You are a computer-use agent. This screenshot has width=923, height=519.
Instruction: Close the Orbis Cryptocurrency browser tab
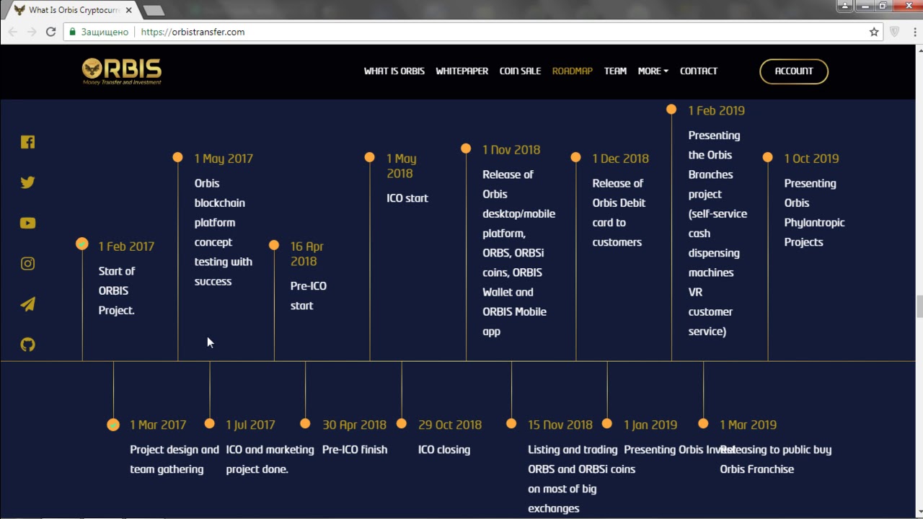(129, 10)
